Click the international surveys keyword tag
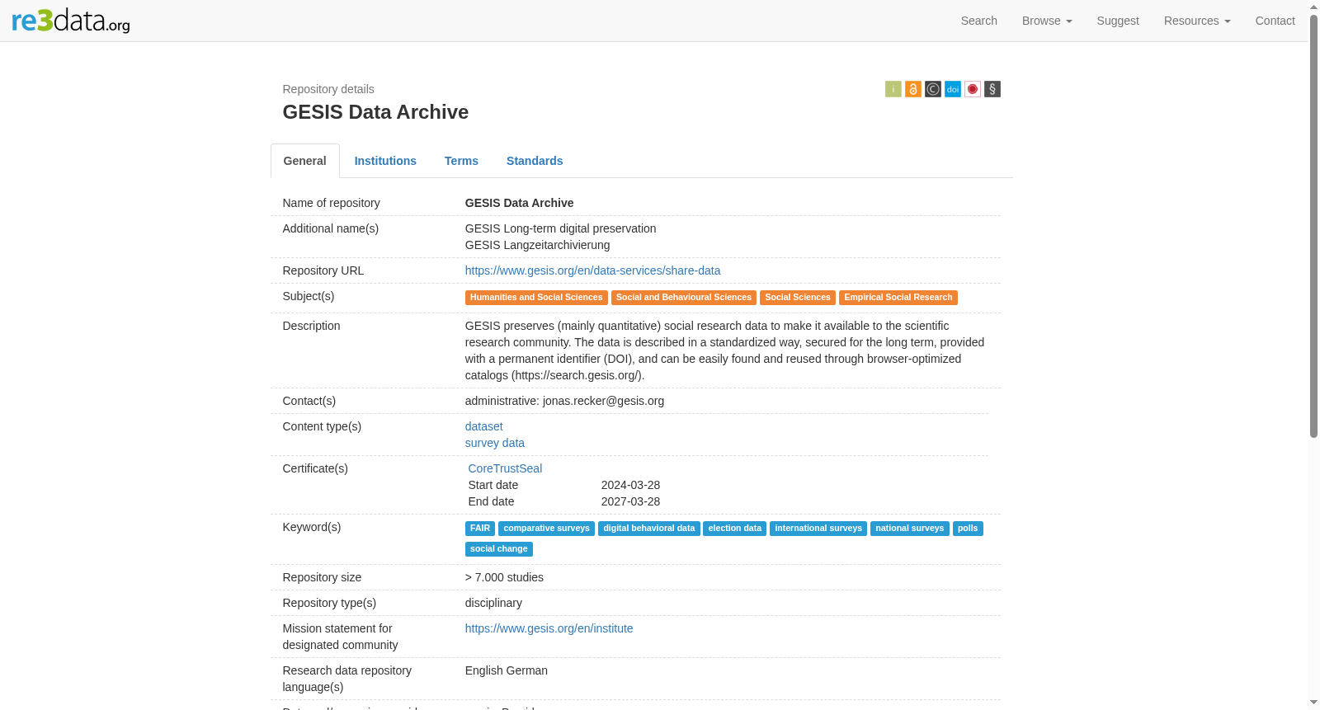The image size is (1320, 710). click(x=818, y=529)
